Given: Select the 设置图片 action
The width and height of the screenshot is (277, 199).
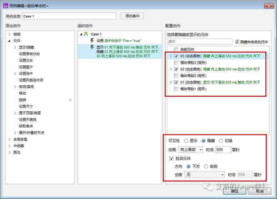Looking at the screenshot, I should 26,67.
